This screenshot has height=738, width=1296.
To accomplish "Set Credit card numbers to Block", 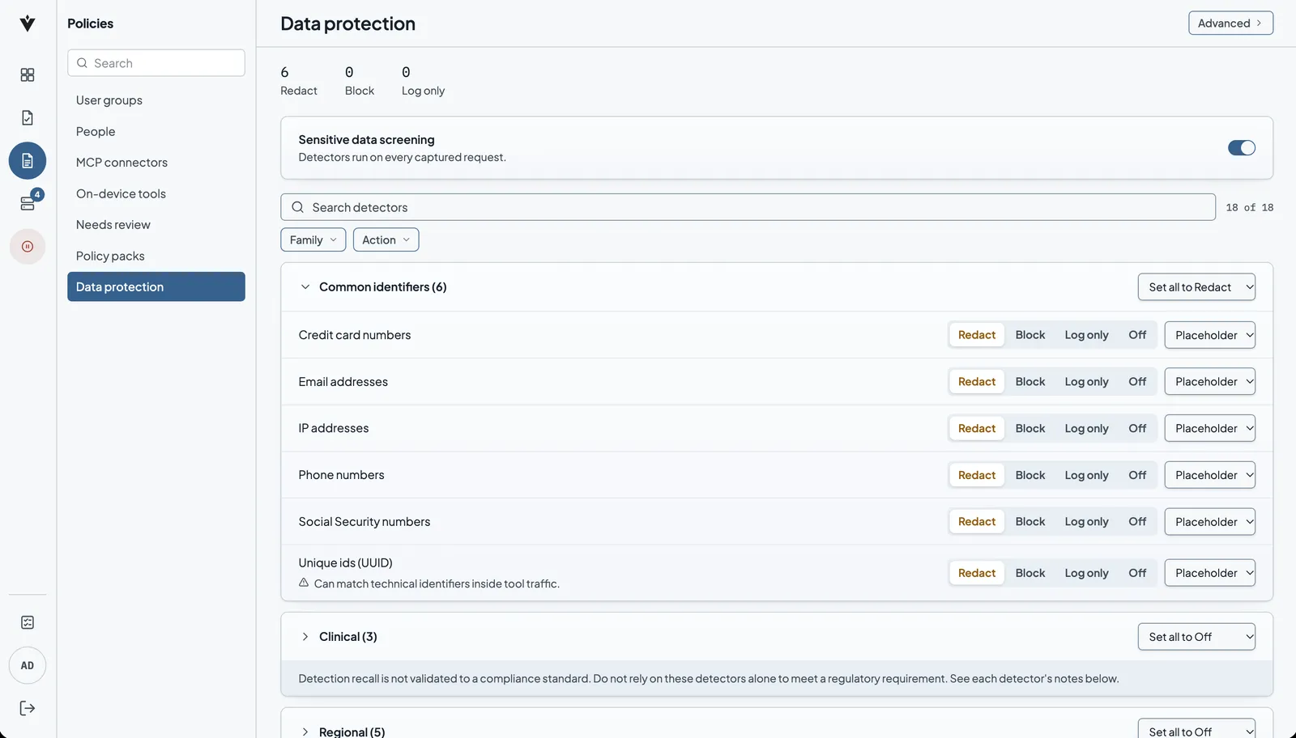I will pyautogui.click(x=1030, y=335).
